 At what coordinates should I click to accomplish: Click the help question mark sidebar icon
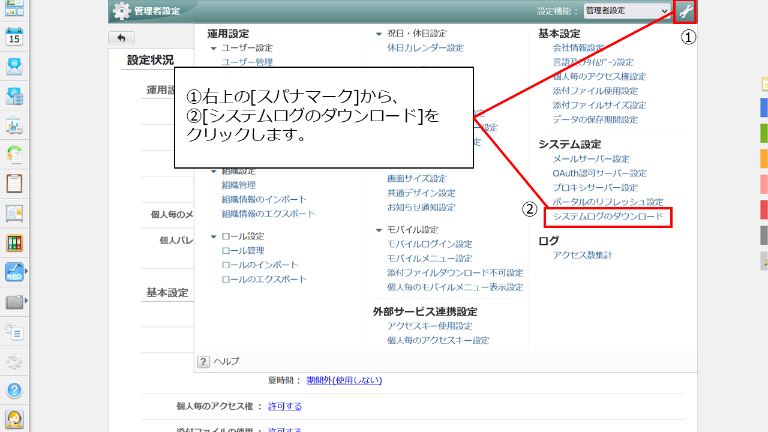[x=14, y=390]
